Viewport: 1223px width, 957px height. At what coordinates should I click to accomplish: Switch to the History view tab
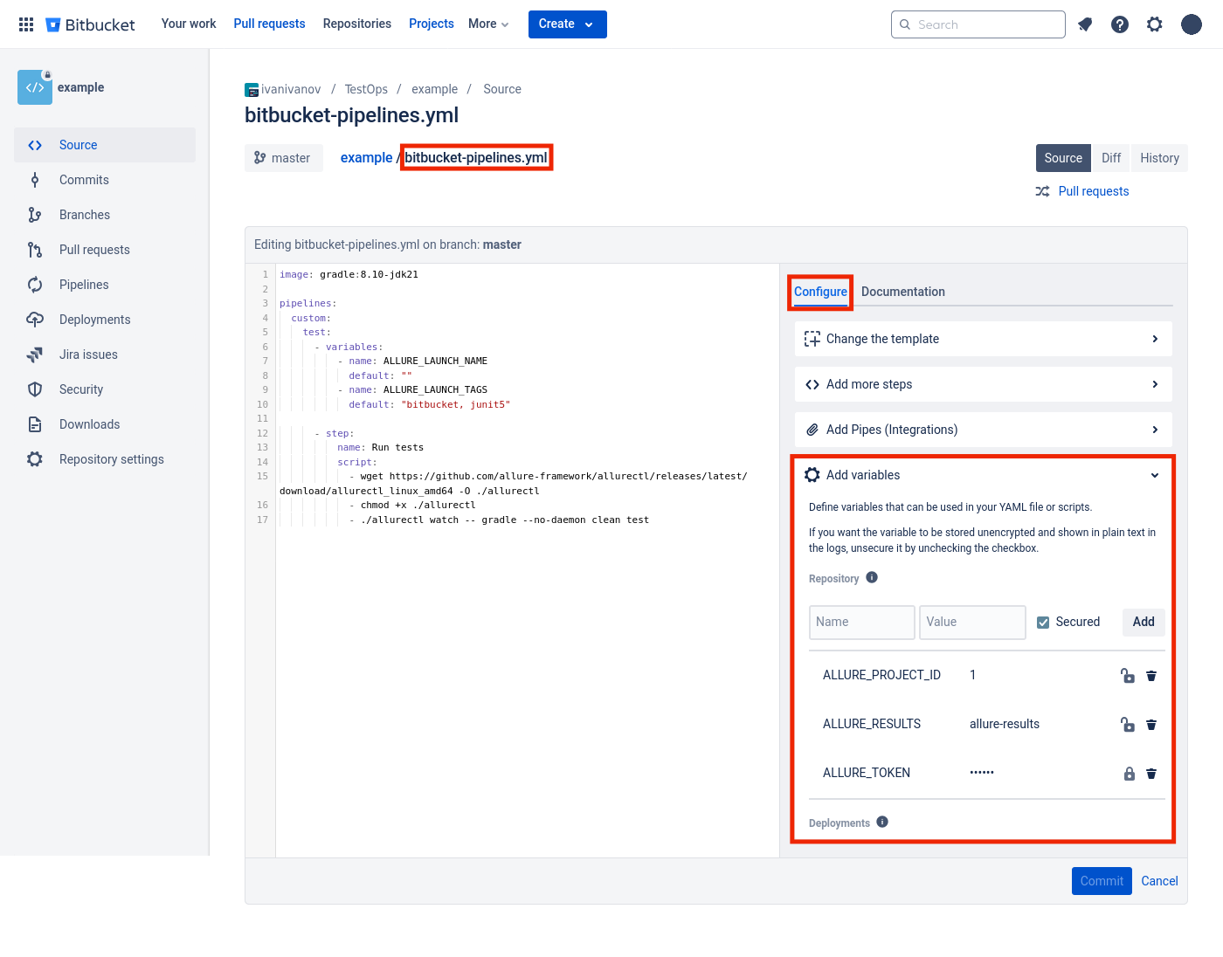1159,158
